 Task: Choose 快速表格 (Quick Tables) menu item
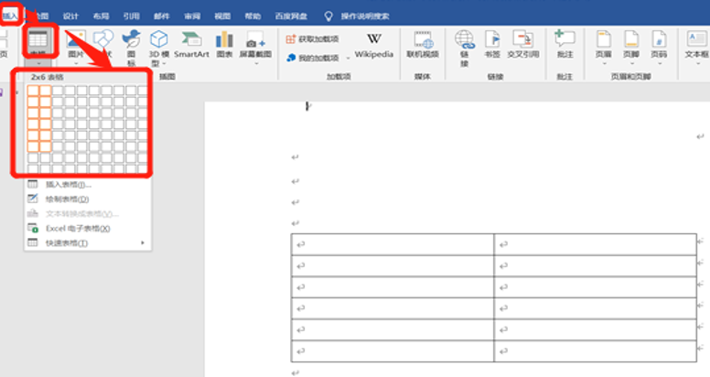[88, 242]
